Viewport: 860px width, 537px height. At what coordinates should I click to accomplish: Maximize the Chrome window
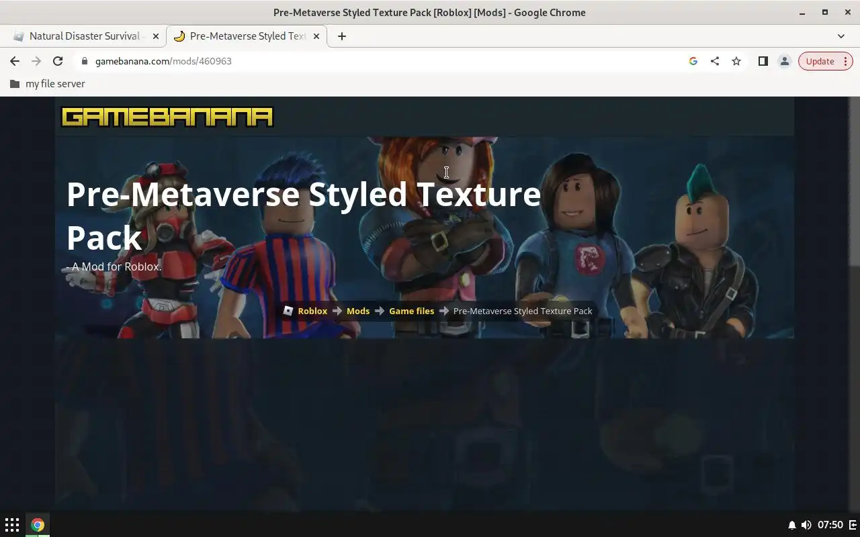(825, 13)
